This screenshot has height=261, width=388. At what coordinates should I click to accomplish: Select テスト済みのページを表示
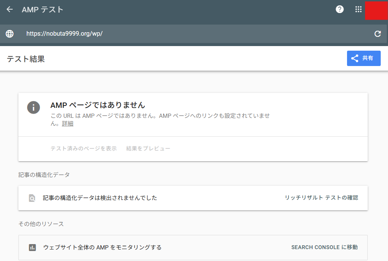click(x=83, y=149)
